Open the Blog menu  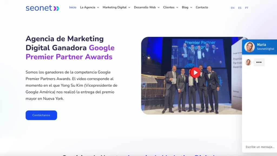185,7
